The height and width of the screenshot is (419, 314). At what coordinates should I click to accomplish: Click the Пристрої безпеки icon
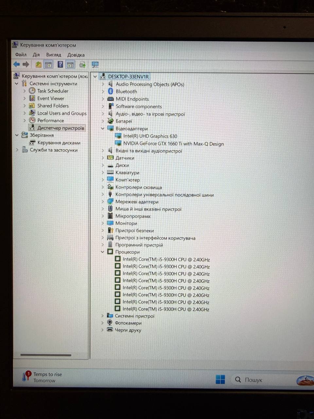click(110, 230)
